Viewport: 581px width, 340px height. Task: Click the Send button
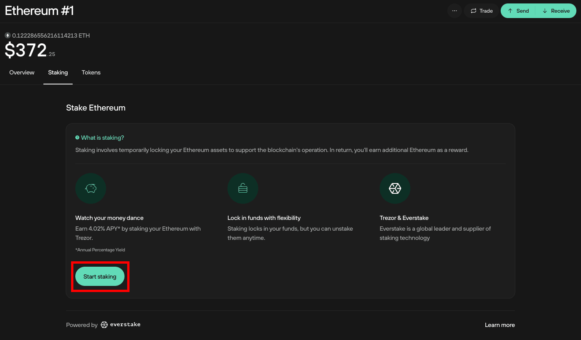518,11
